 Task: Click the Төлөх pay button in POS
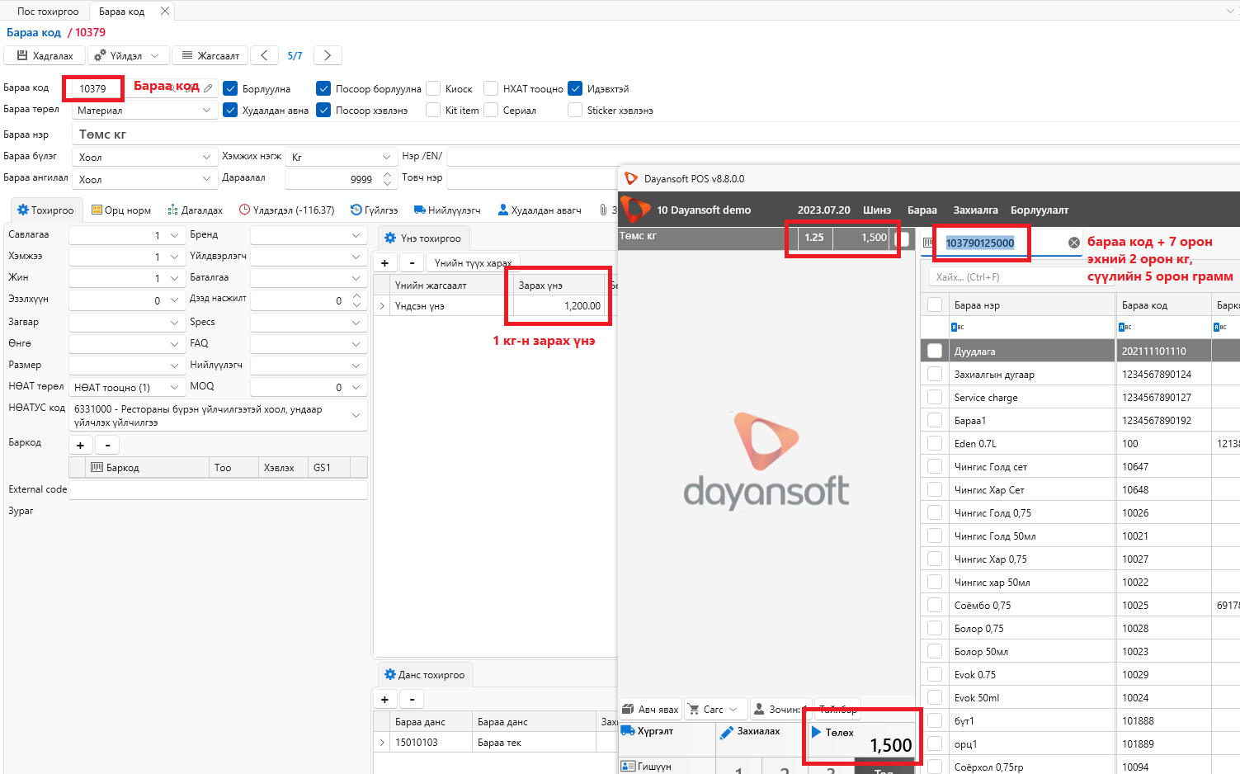(x=861, y=739)
